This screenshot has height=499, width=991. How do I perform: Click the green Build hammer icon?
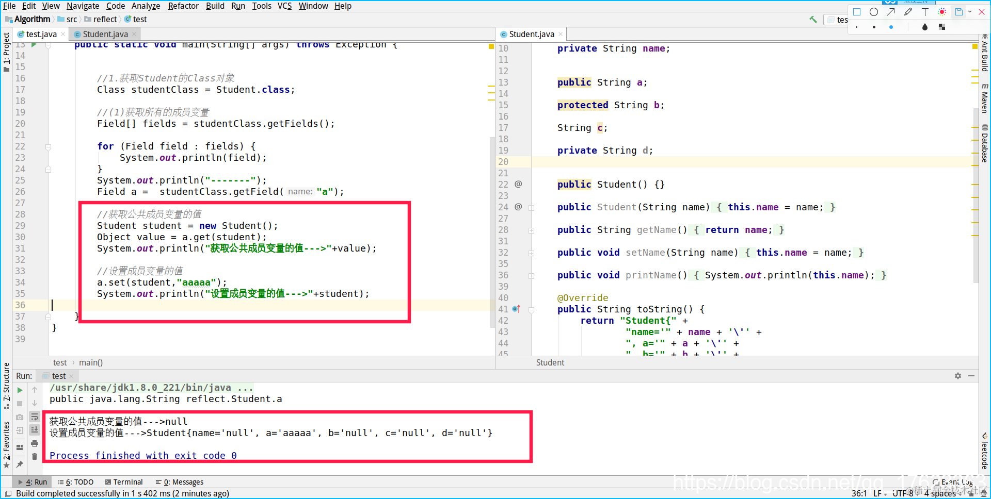(813, 20)
